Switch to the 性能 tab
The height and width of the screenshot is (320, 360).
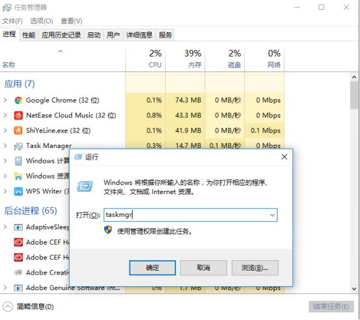(x=29, y=35)
